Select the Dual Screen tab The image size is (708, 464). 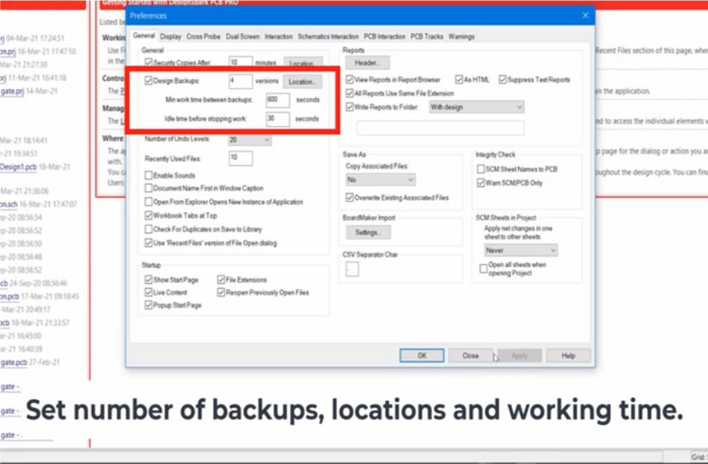click(x=243, y=36)
